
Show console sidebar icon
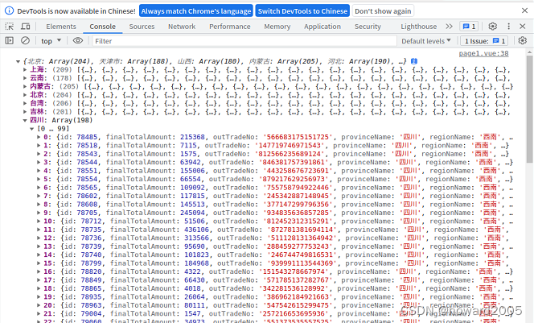9,40
